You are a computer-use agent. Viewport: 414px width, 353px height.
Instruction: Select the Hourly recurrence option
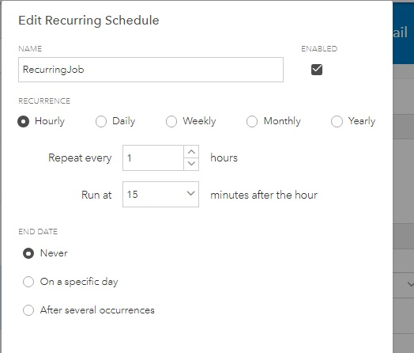pos(23,121)
